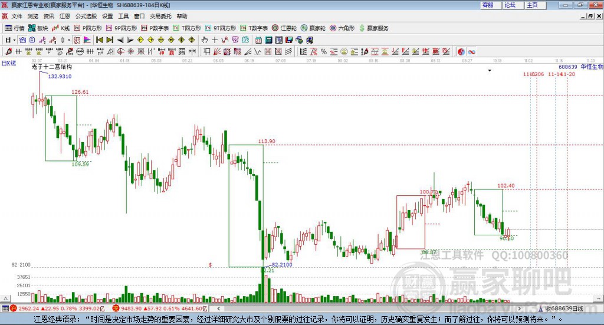
Task: Jump to last bar with skip-forward icon
Action: pos(110,40)
